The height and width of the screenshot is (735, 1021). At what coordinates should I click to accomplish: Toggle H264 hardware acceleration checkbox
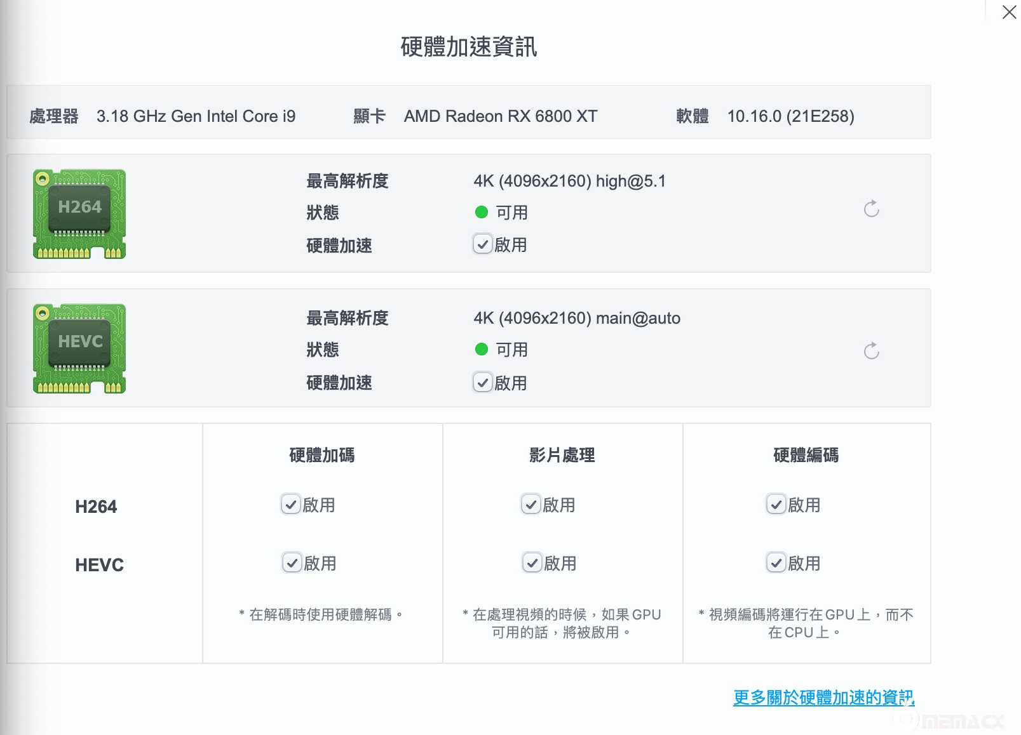[483, 244]
